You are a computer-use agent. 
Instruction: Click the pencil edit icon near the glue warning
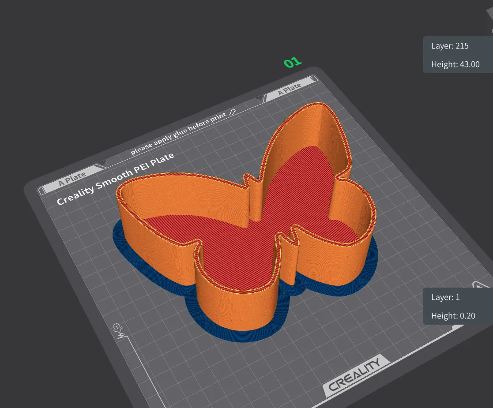coord(232,112)
